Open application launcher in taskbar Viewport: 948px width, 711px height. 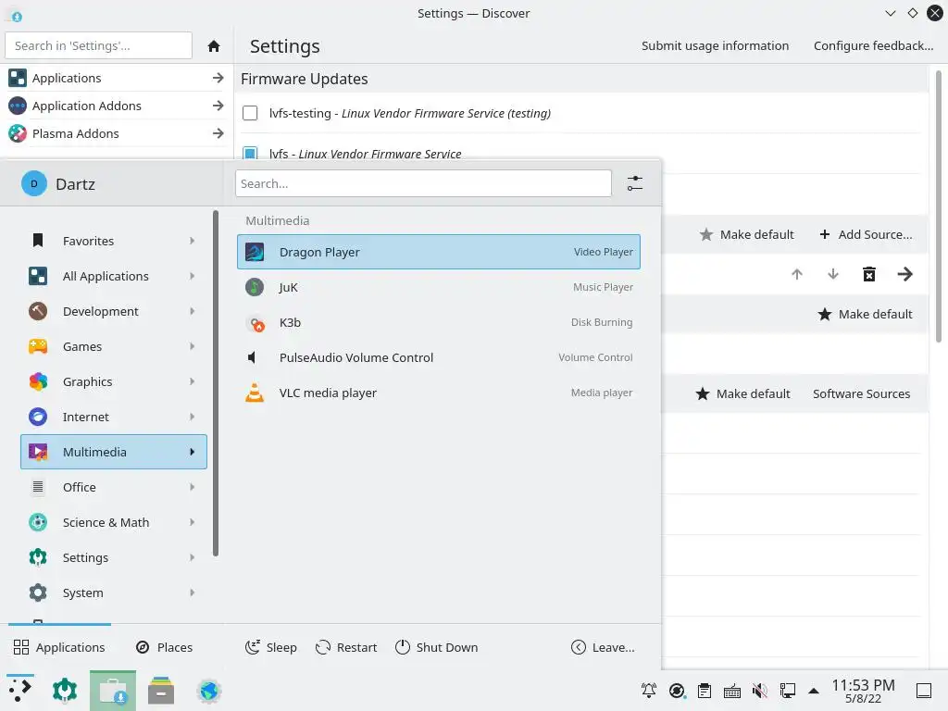coord(20,691)
